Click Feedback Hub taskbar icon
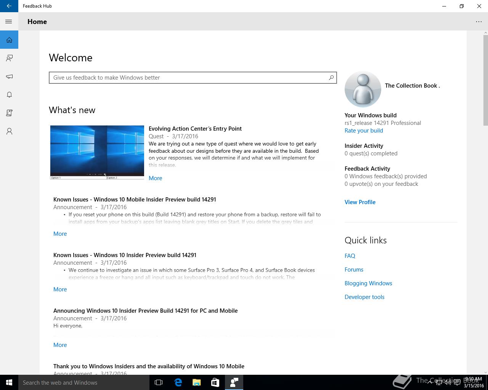Viewport: 488px width, 390px height. tap(234, 382)
